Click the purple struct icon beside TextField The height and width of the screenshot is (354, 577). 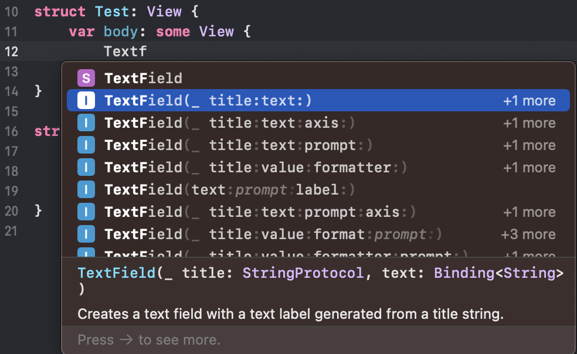tap(86, 78)
